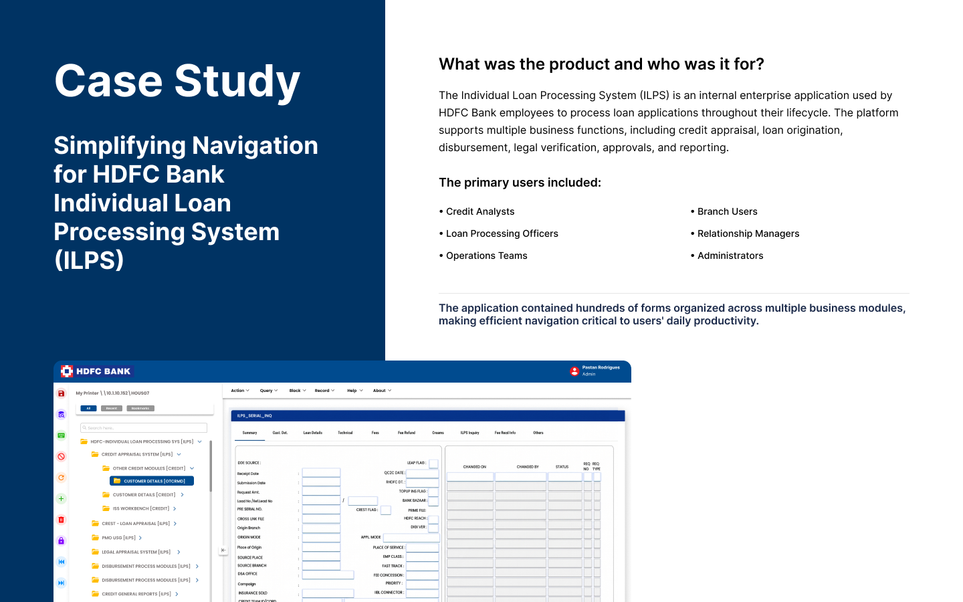This screenshot has height=602, width=963.
Task: Tick the TOPUP INS FLAG box
Action: (x=433, y=492)
